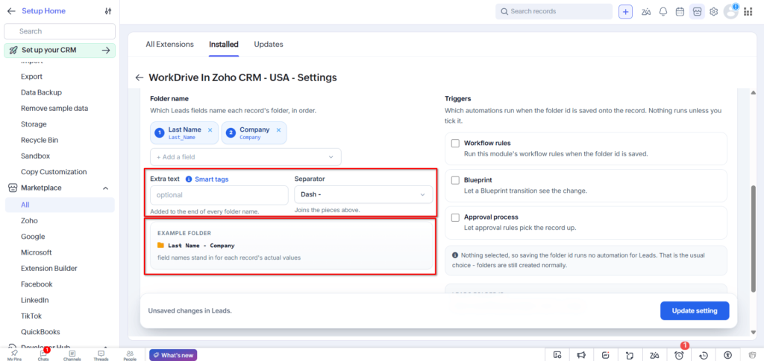Screen dimensions: 764x361
Task: Select the Installed tab
Action: 224,44
